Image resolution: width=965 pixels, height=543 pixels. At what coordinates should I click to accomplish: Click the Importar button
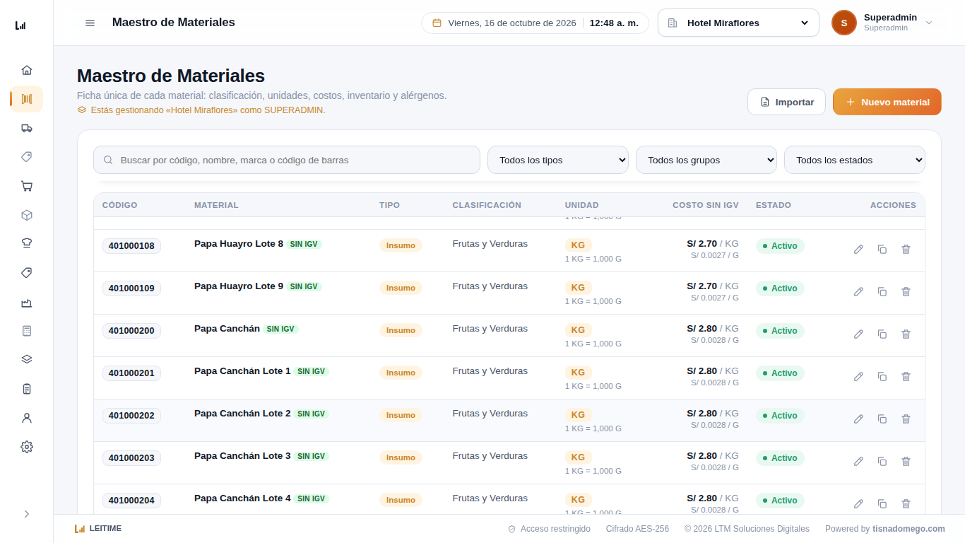pos(786,102)
